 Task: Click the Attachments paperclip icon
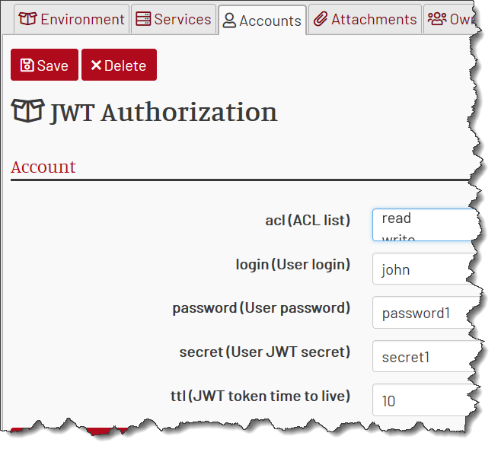(320, 19)
